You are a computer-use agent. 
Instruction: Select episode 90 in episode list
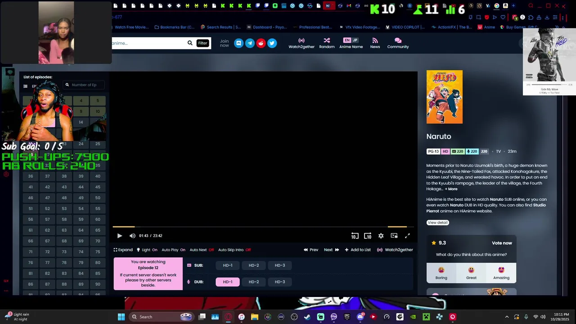click(x=98, y=284)
